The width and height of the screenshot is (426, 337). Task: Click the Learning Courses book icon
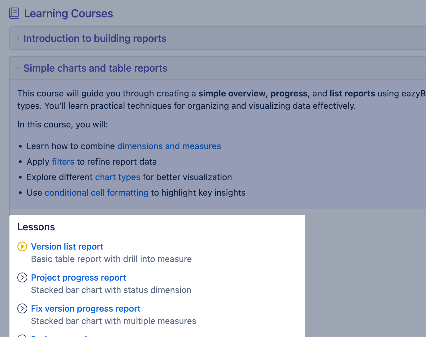[x=14, y=13]
